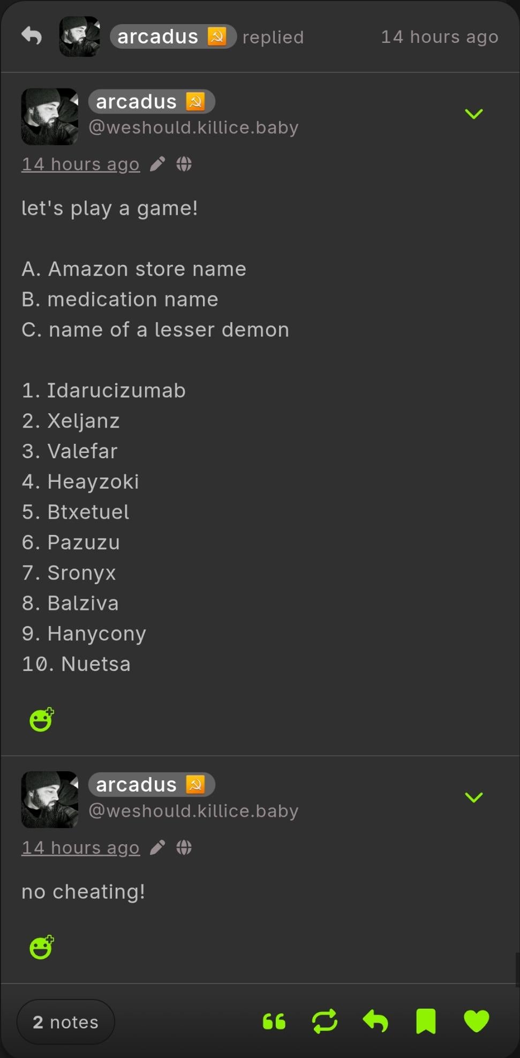Screen dimensions: 520x1058
Task: Quote this post with the quote icon
Action: tap(274, 1022)
